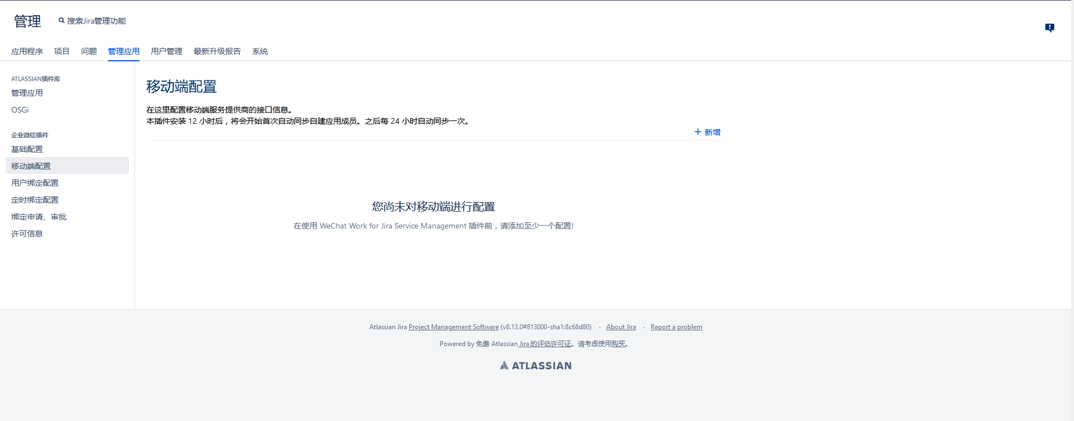
Task: Open the OSGi sidebar link
Action: pyautogui.click(x=20, y=110)
